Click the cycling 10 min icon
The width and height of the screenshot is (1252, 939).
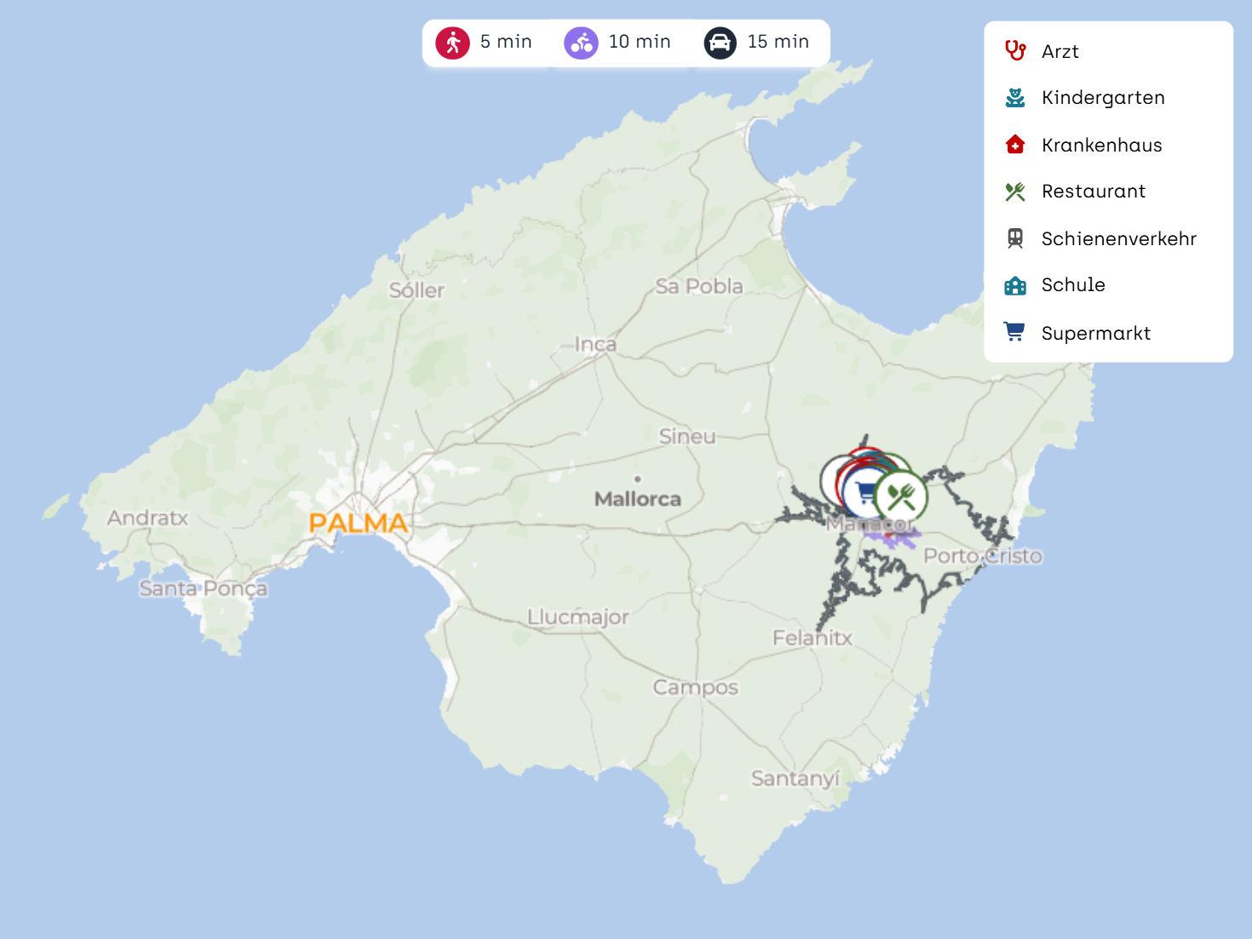pyautogui.click(x=581, y=43)
